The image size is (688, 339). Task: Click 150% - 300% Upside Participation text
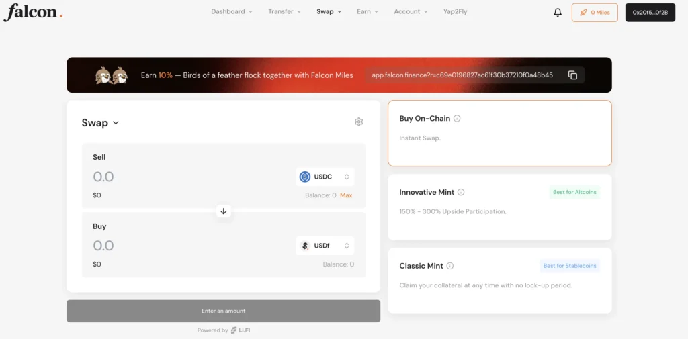(453, 211)
